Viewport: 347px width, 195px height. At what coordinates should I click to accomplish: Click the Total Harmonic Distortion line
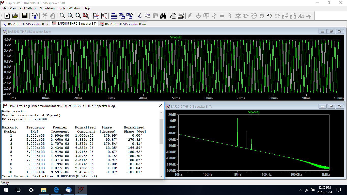tap(50, 176)
